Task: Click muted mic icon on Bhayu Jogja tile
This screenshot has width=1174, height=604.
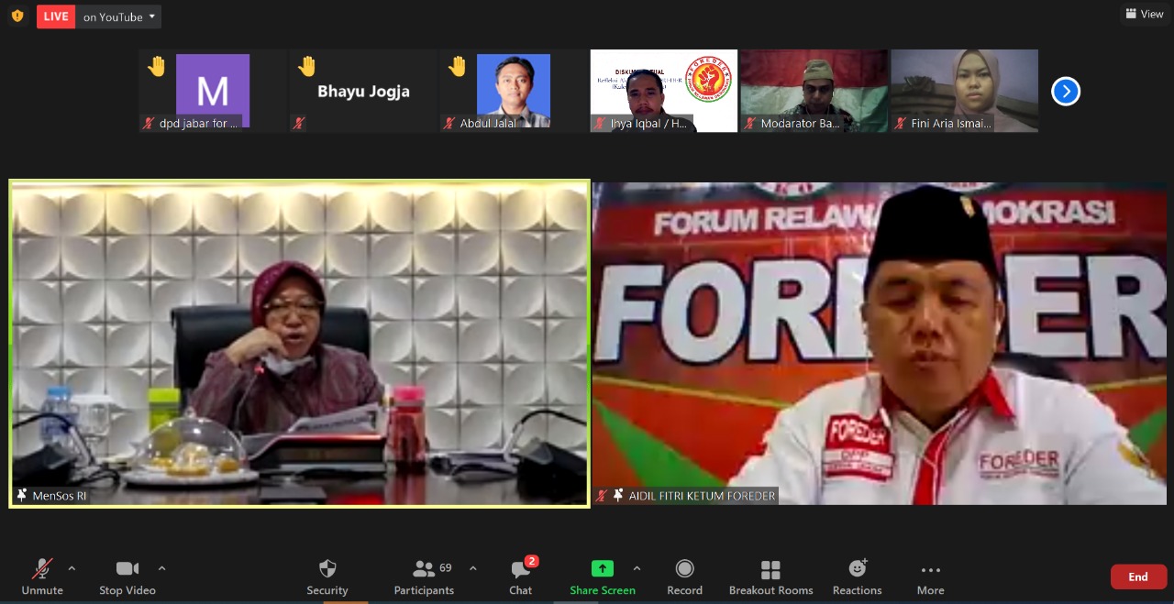Action: [x=299, y=123]
